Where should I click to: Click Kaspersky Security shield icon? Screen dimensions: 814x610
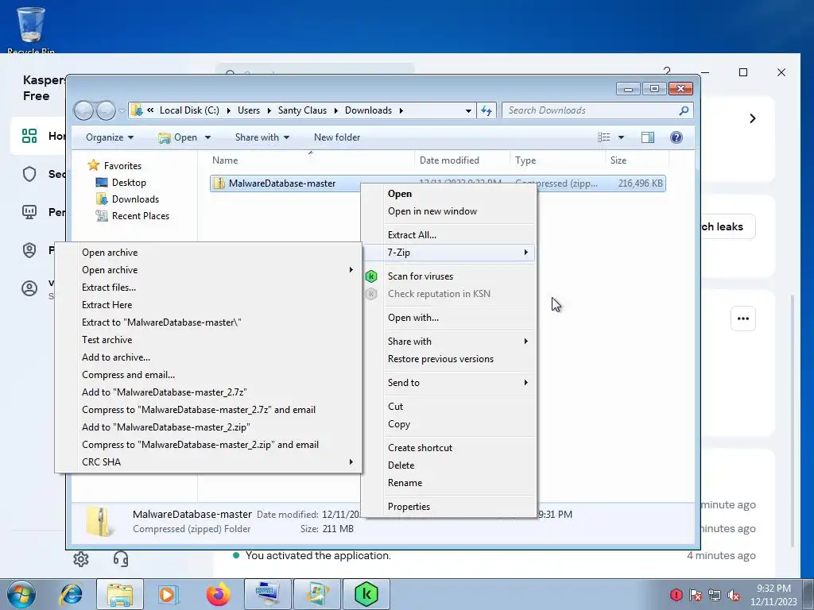(x=29, y=174)
